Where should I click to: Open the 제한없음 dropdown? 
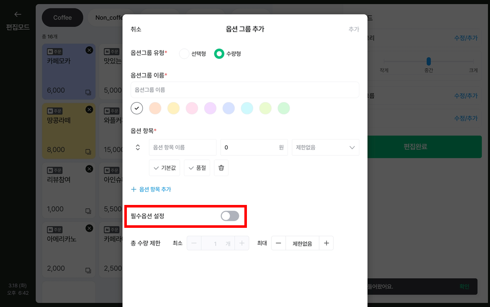tap(325, 147)
